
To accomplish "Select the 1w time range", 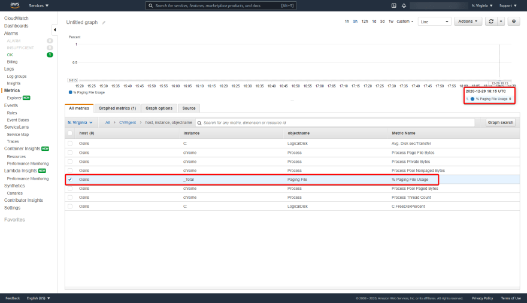I will (x=391, y=21).
